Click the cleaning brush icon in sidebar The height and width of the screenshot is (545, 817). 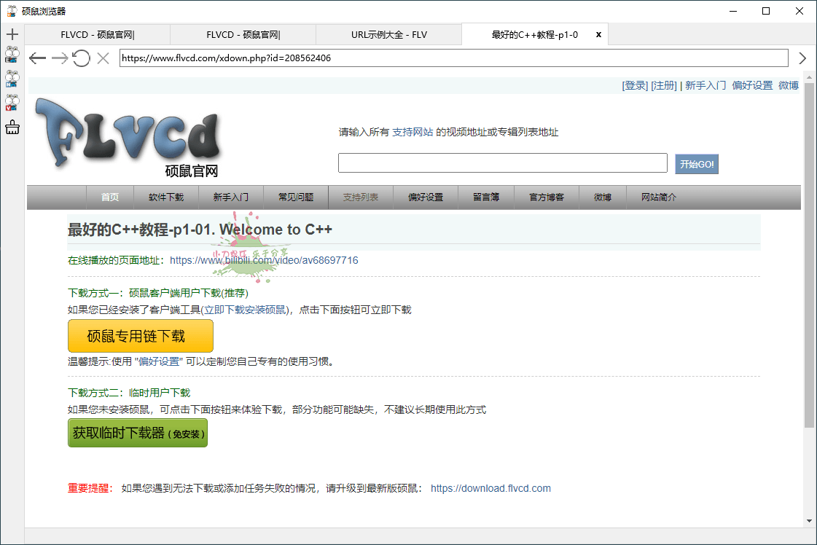[12, 128]
